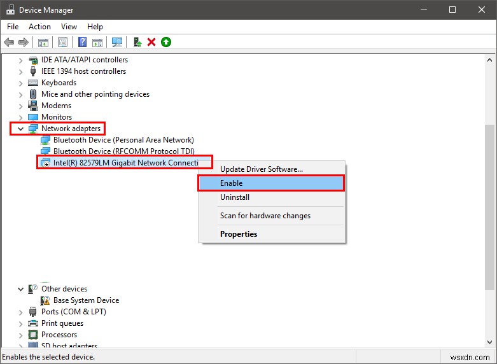This screenshot has height=364, width=497.
Task: Click the Network adapters category icon
Action: [33, 129]
